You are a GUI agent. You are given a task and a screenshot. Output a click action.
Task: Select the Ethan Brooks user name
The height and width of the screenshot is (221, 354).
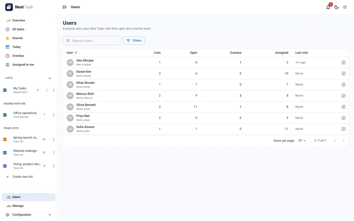85,83
